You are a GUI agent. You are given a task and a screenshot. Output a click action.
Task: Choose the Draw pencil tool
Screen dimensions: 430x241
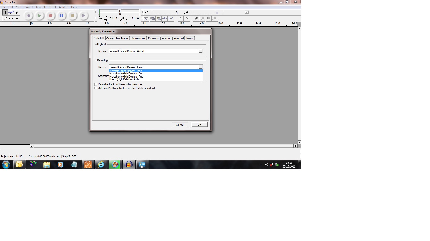tap(17, 13)
